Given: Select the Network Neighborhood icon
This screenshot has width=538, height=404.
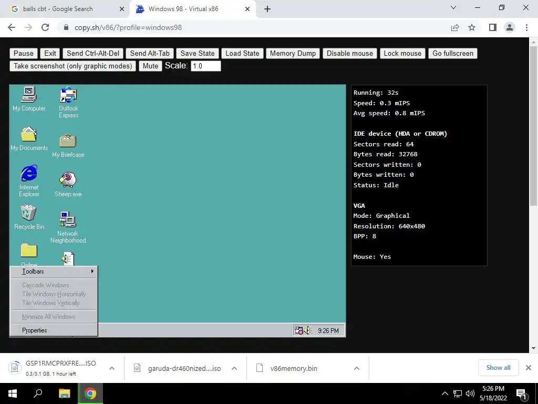Looking at the screenshot, I should [68, 227].
